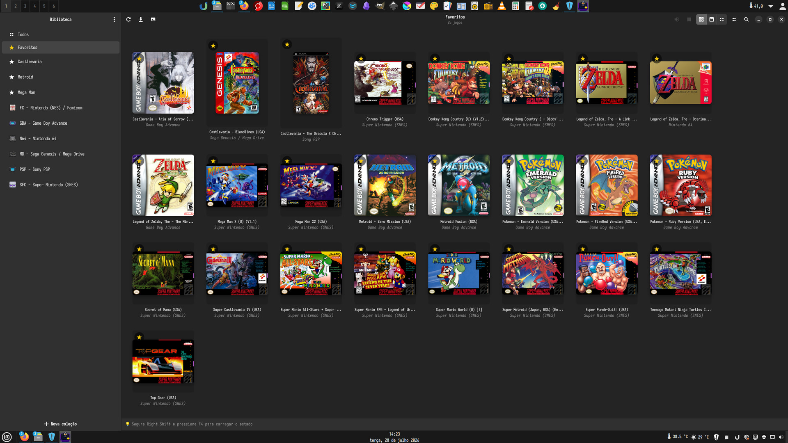Click the image icon in the toolbar
Viewport: 788px width, 443px height.
pos(153,19)
